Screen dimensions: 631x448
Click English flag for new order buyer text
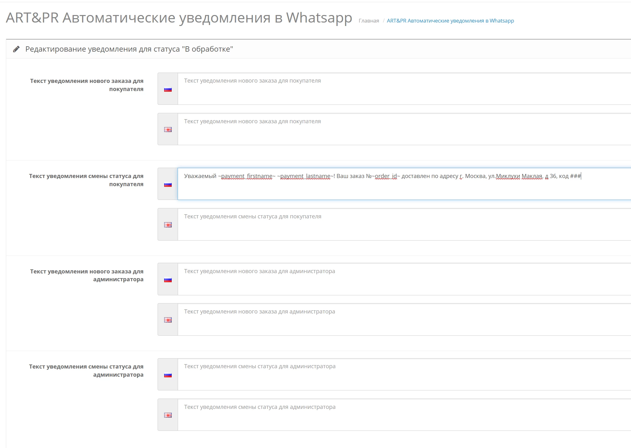pos(168,130)
